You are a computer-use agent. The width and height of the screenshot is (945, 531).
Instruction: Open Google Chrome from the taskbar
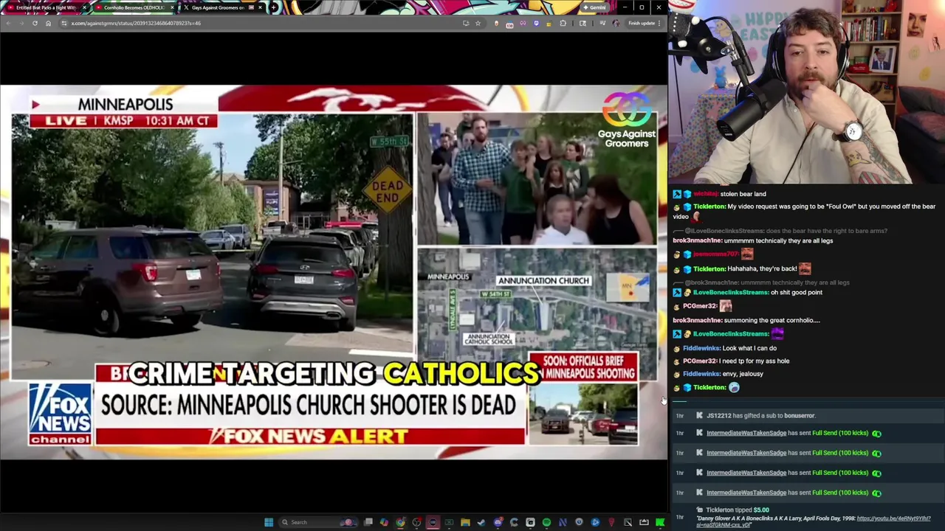pos(400,522)
